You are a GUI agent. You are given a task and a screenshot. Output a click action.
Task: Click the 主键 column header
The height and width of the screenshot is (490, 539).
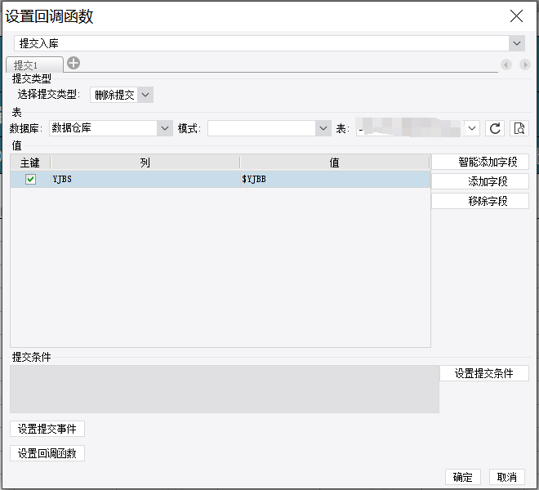point(30,163)
